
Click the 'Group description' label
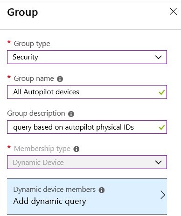pyautogui.click(x=36, y=113)
